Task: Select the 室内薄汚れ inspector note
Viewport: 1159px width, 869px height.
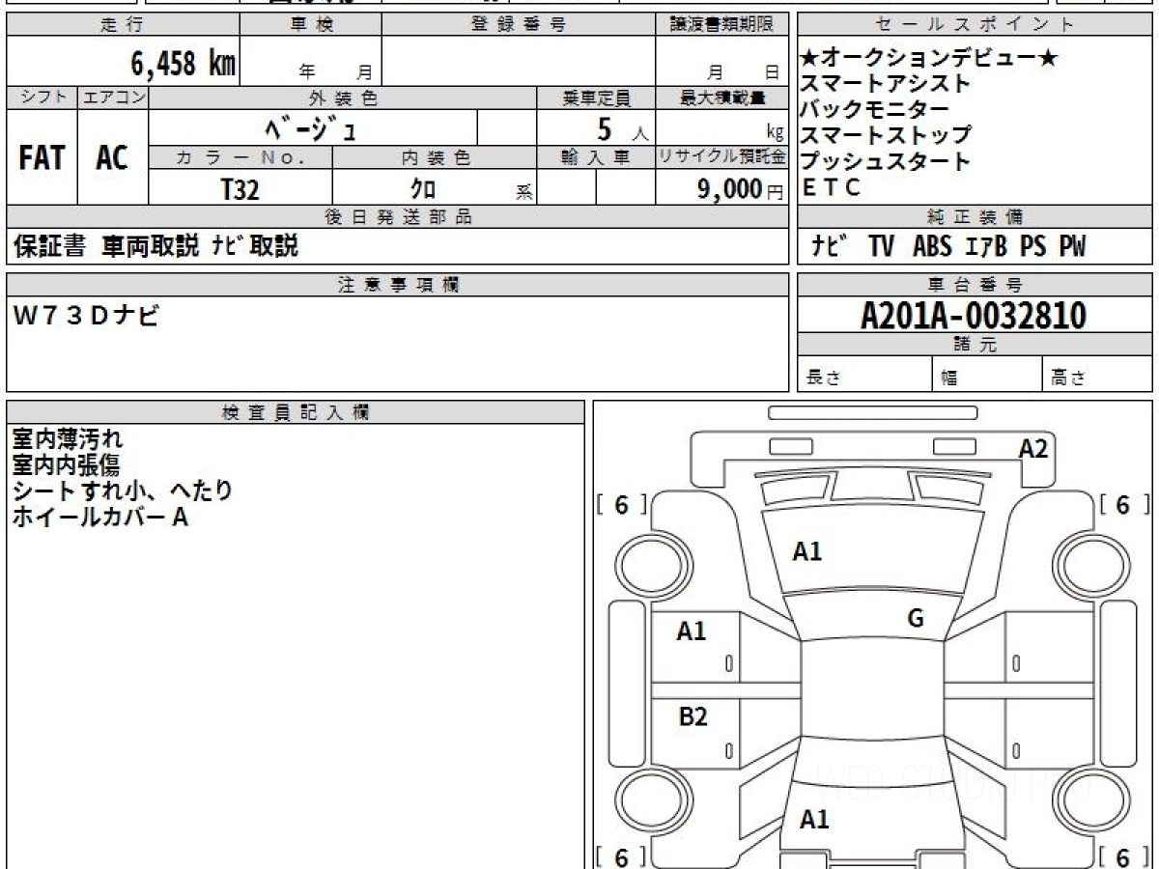Action: 67,440
